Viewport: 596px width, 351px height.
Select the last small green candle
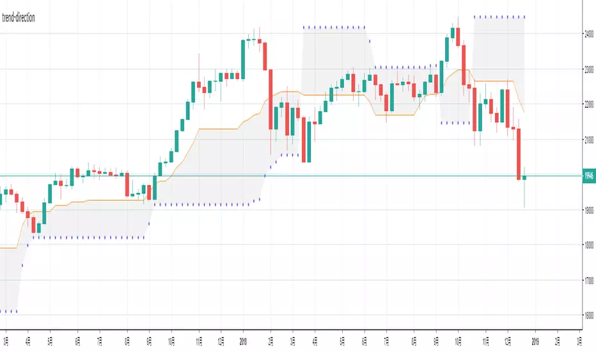tap(524, 177)
